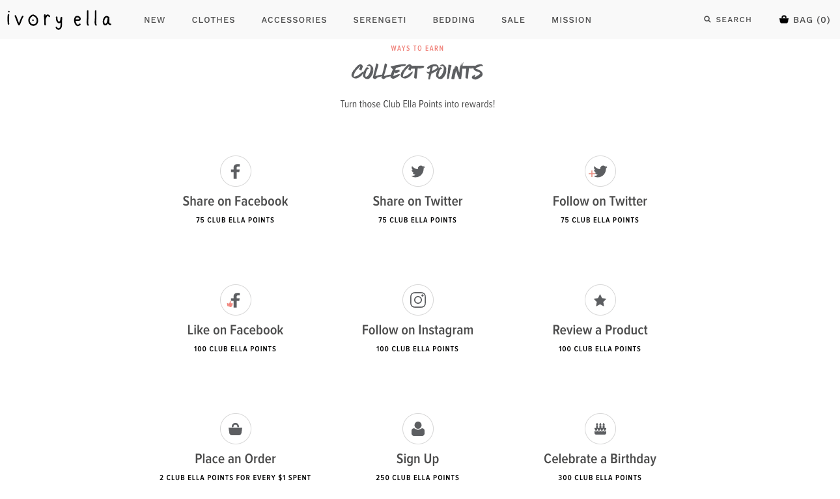The height and width of the screenshot is (499, 840).
Task: Click the Celebrate a Birthday cake icon
Action: tap(600, 429)
